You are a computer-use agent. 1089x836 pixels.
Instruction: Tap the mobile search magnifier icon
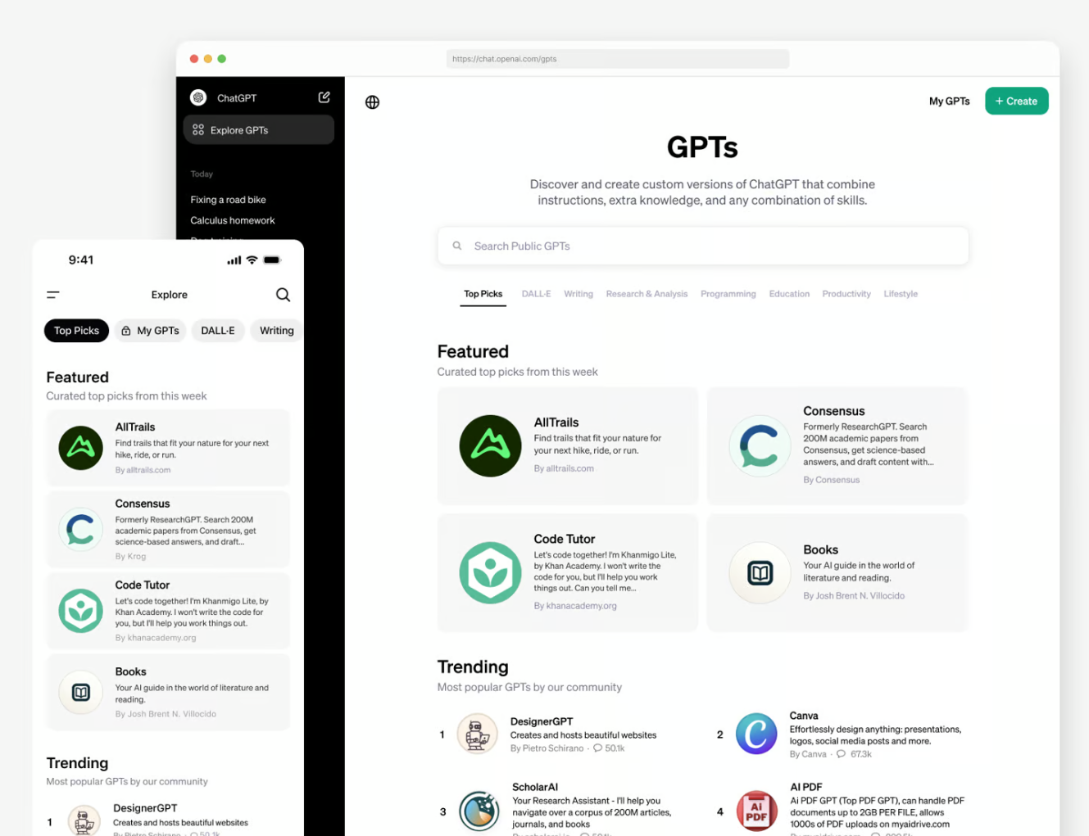(283, 295)
